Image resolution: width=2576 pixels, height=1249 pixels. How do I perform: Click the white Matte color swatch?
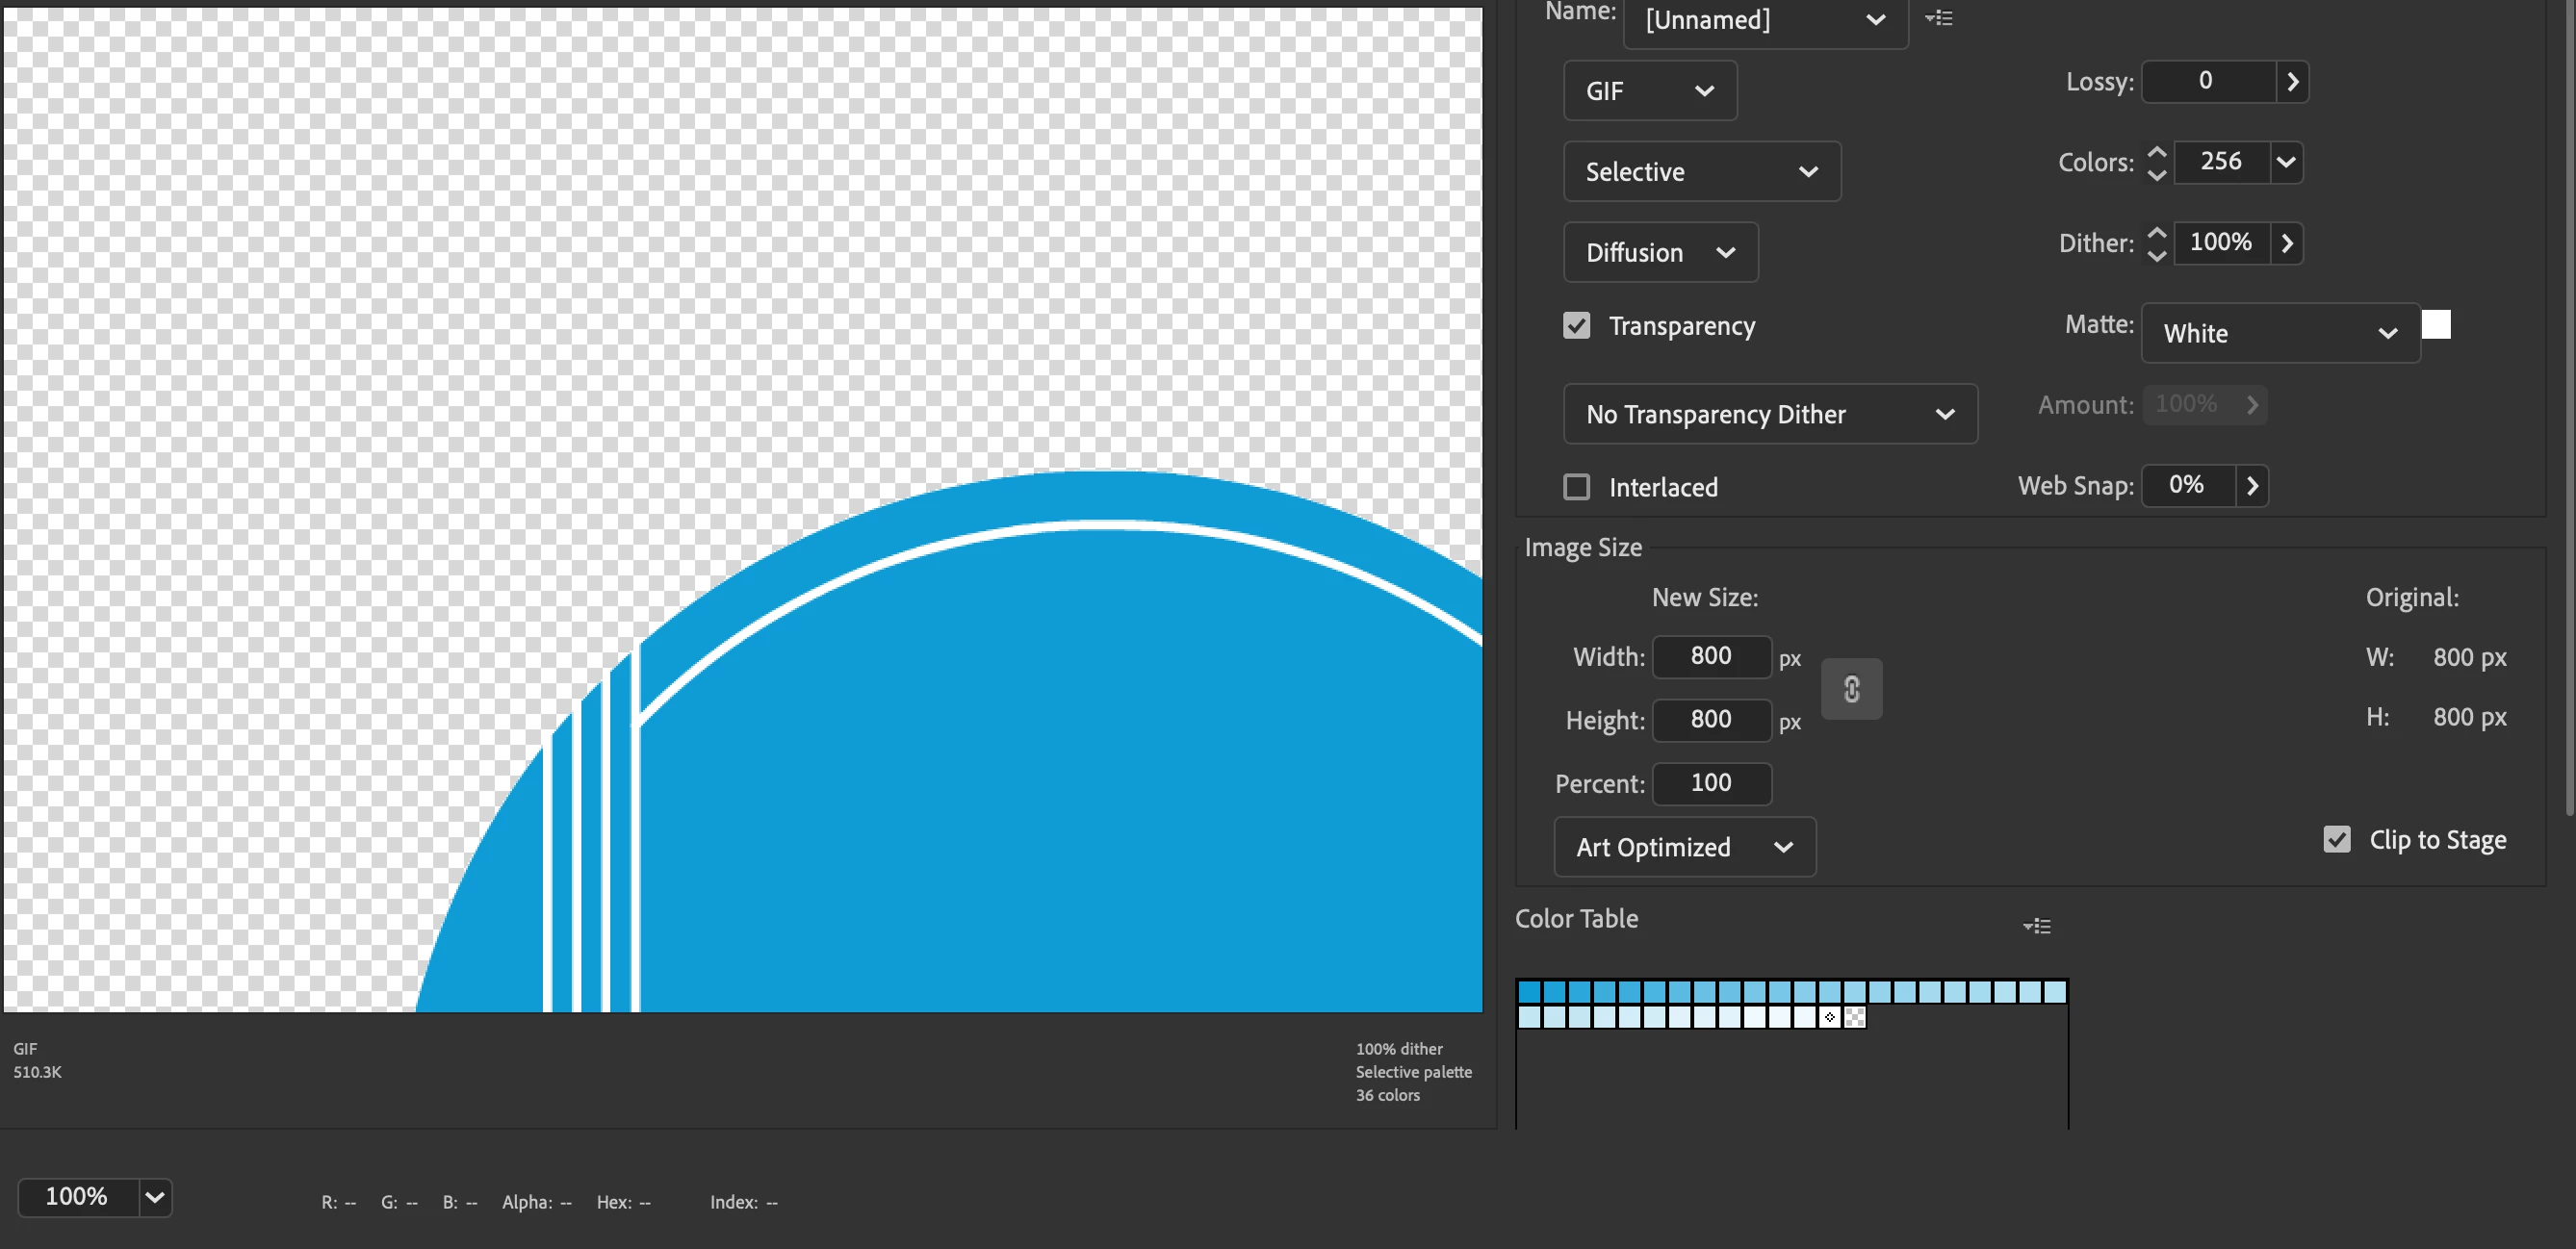click(2435, 325)
